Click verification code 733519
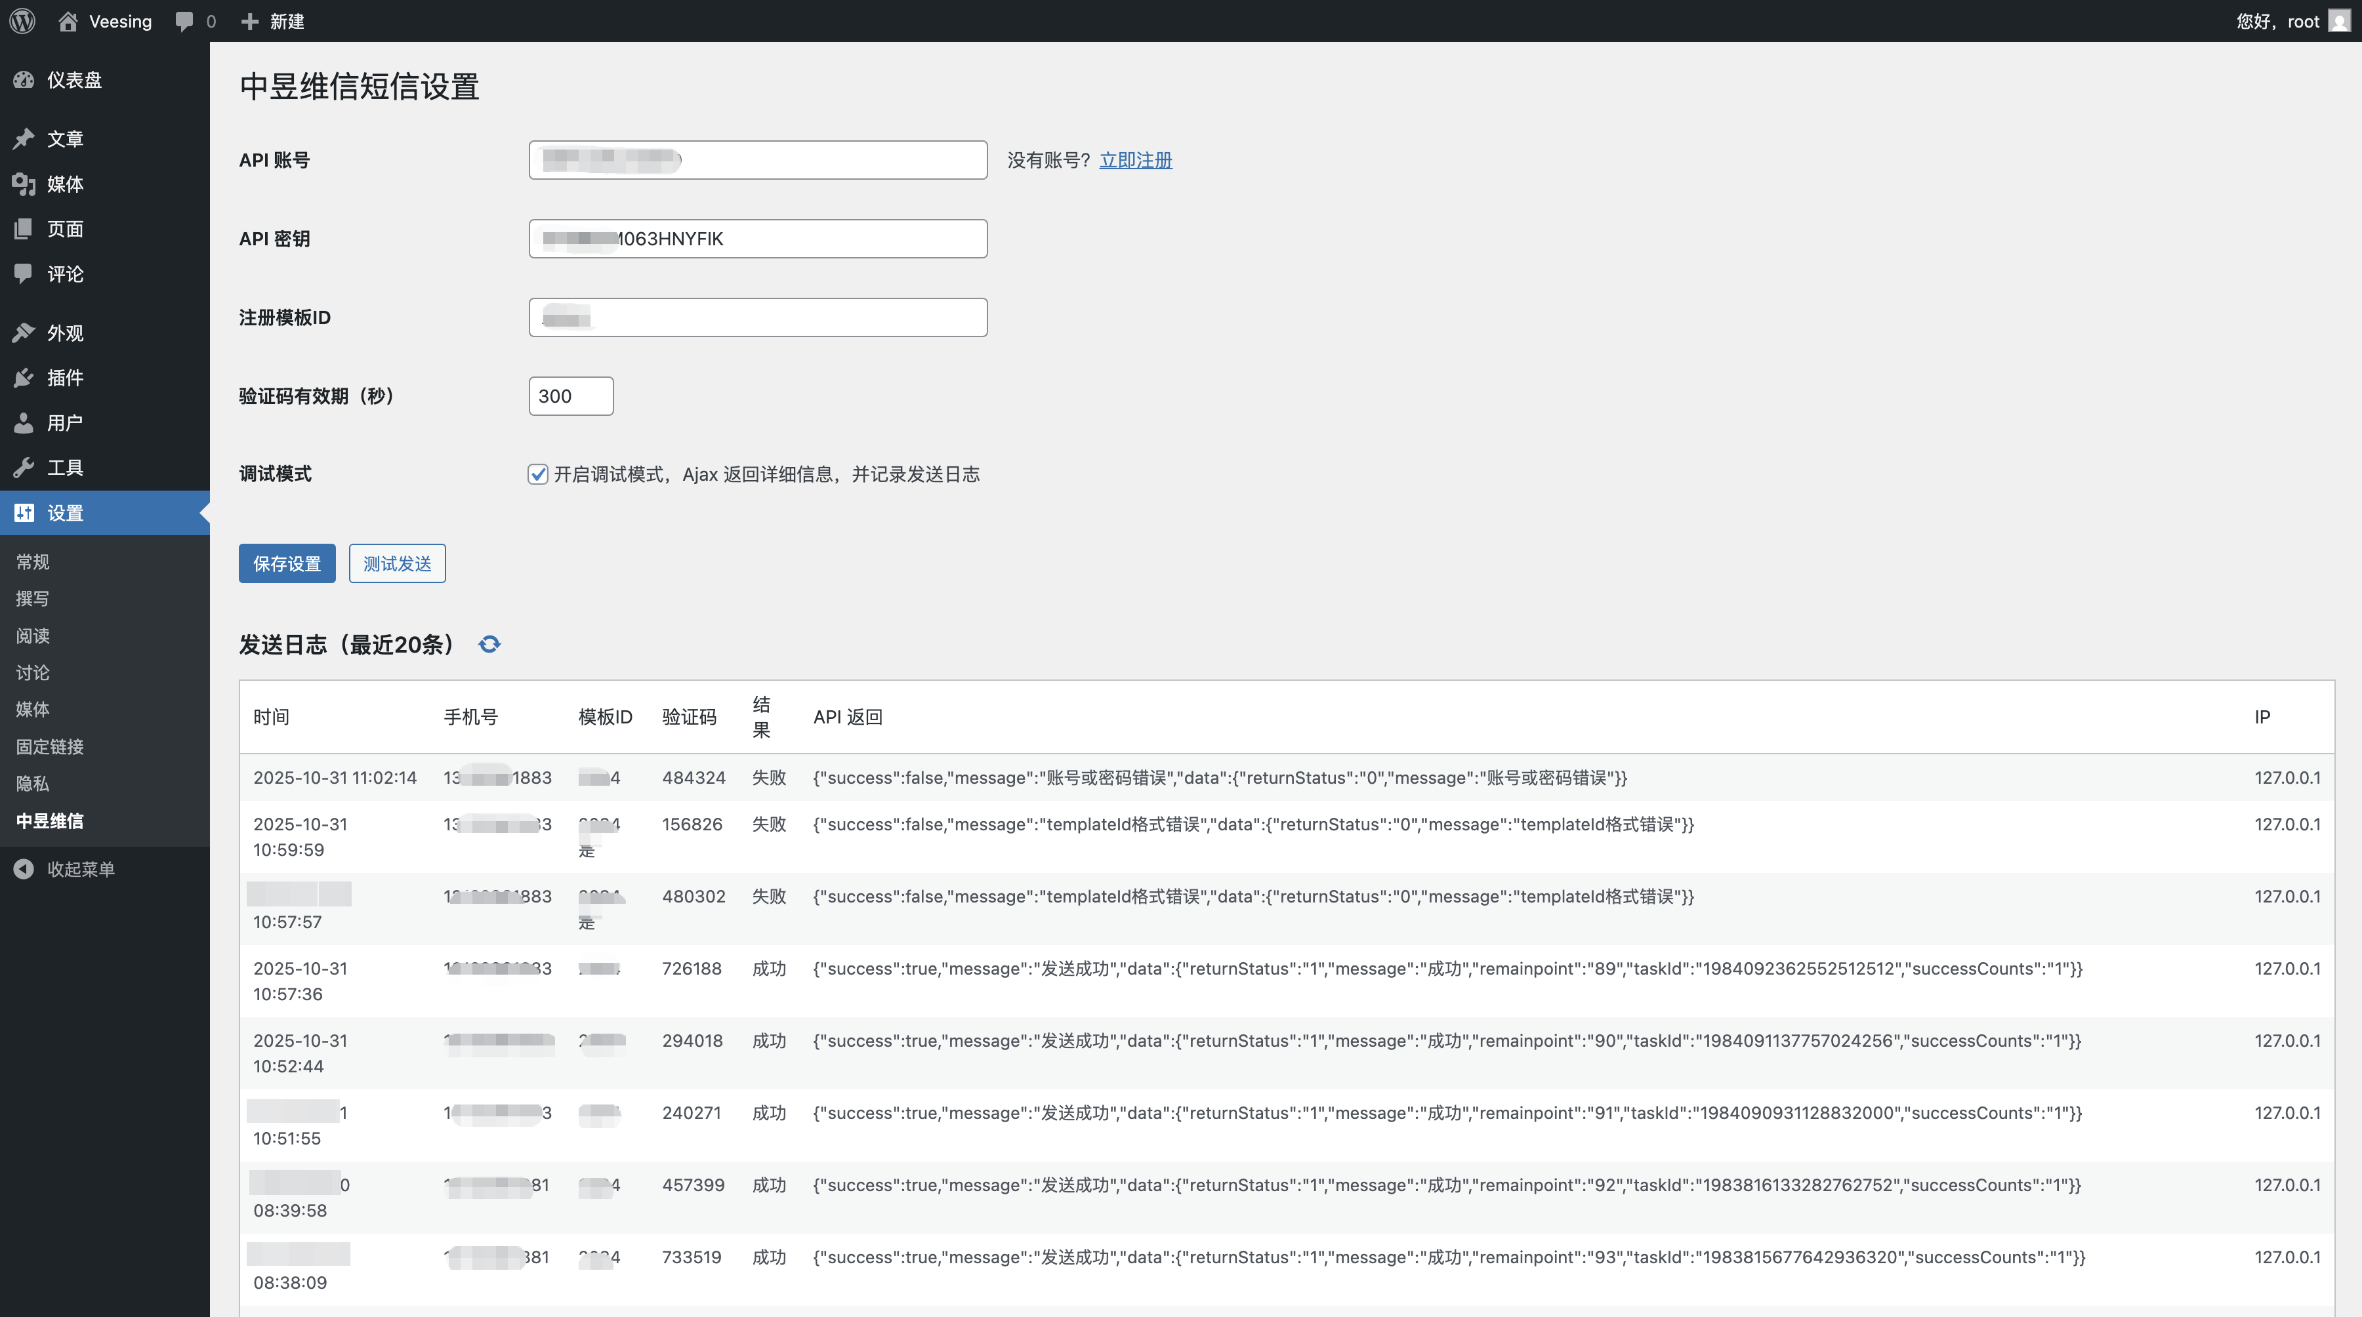Image resolution: width=2362 pixels, height=1317 pixels. (x=692, y=1257)
